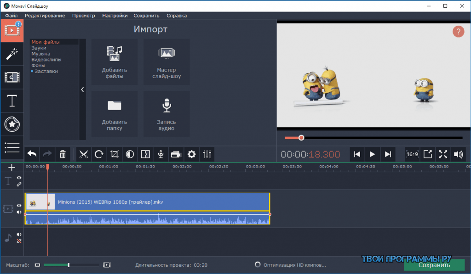Click the video camera capture icon

(x=176, y=154)
